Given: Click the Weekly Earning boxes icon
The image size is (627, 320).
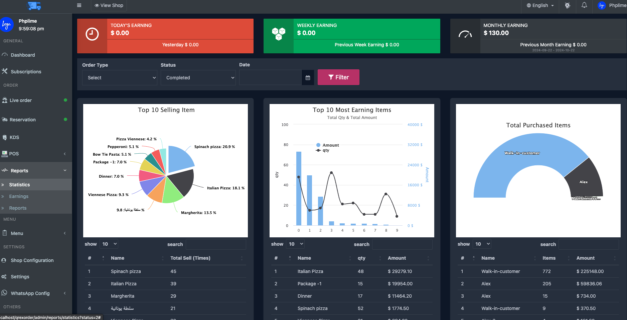Looking at the screenshot, I should point(279,34).
